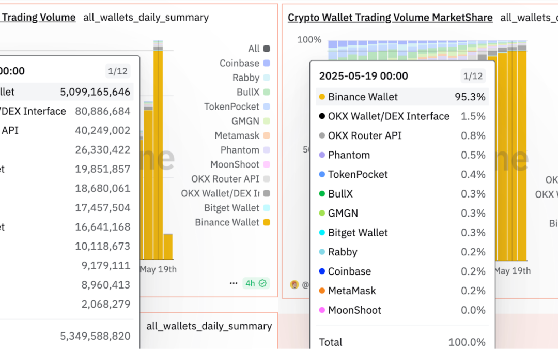Image resolution: width=558 pixels, height=349 pixels.
Task: Click the Total 100.0% value in the tooltip
Action: point(467,342)
